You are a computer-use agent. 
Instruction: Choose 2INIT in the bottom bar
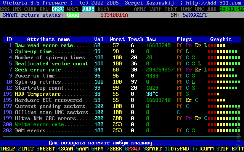pyautogui.click(x=26, y=149)
